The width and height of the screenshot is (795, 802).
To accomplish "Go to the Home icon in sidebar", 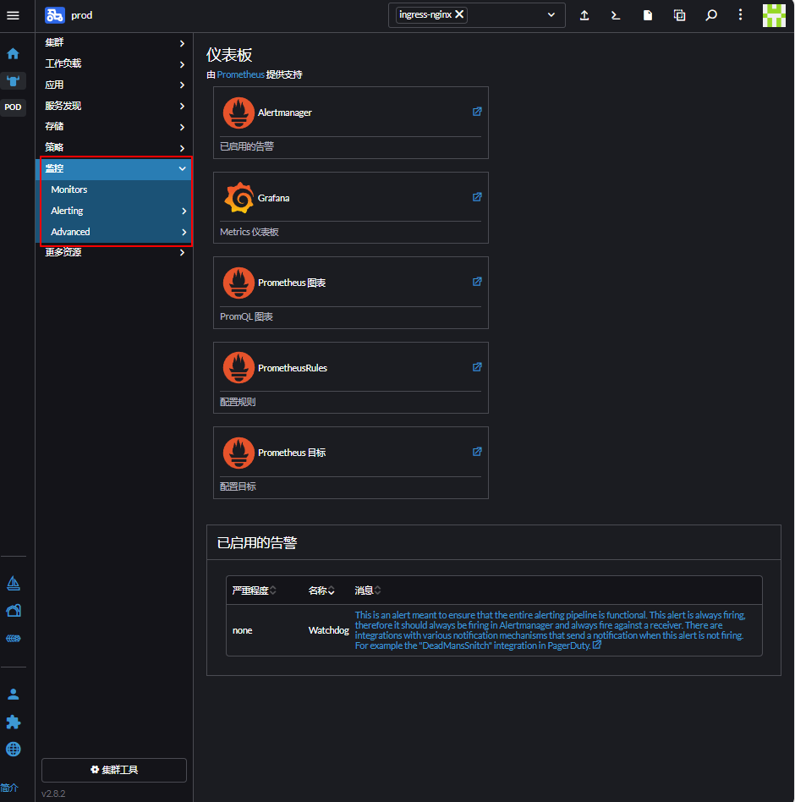I will click(x=13, y=53).
